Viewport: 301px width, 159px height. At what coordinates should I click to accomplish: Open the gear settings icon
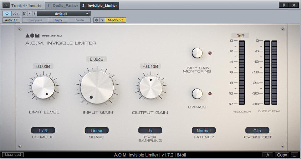[97, 20]
